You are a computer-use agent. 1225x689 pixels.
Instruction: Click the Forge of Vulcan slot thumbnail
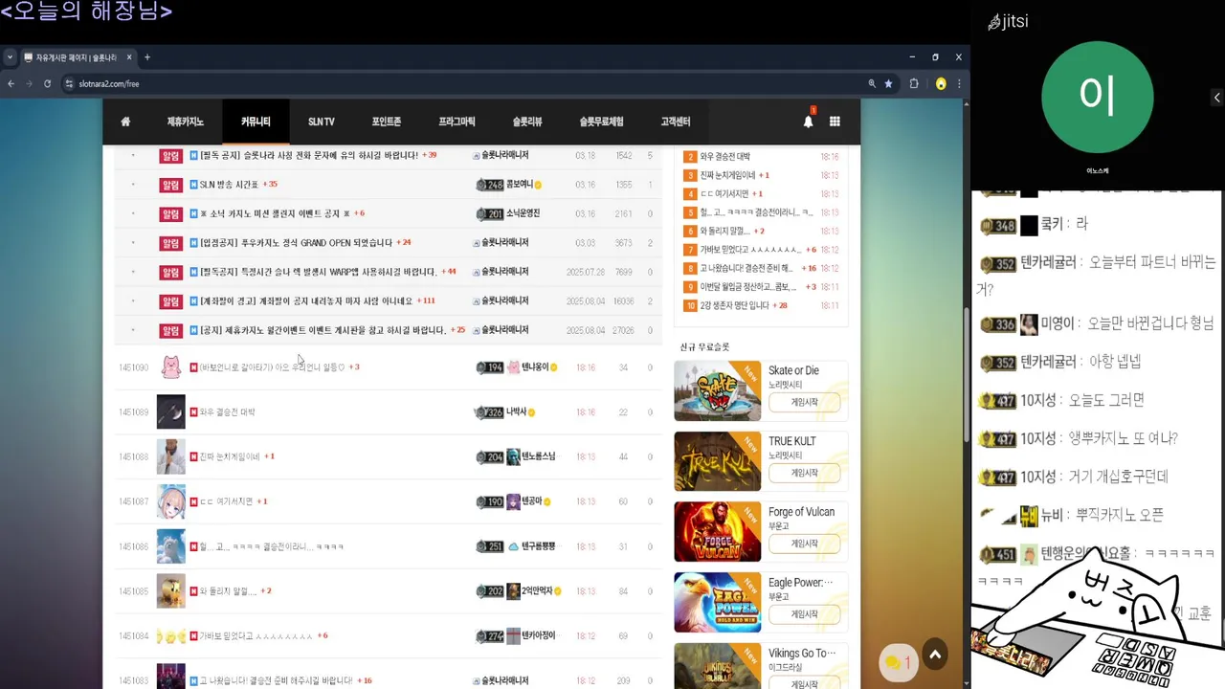(x=718, y=531)
